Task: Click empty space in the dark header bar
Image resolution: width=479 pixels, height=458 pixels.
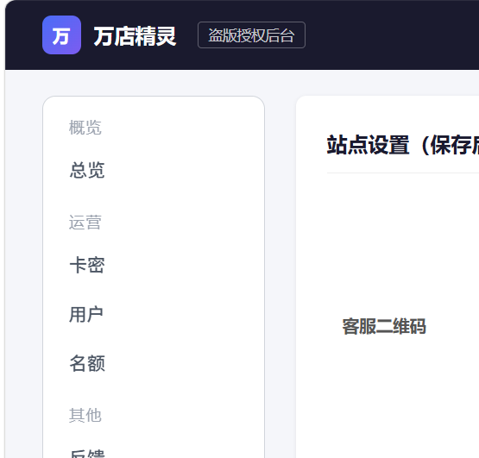Action: coord(391,35)
